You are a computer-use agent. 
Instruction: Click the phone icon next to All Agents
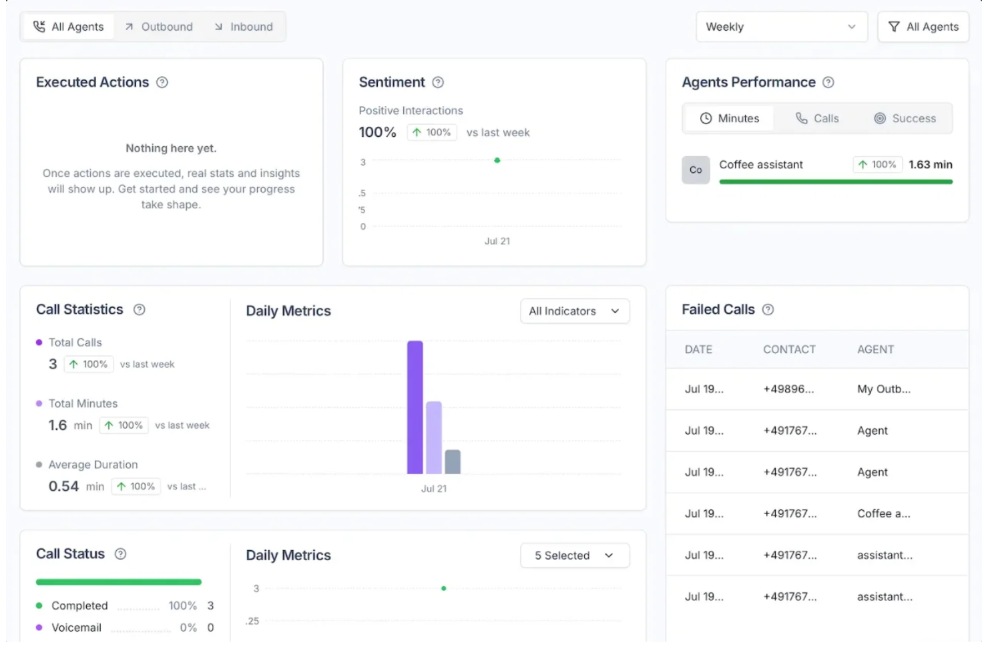39,26
